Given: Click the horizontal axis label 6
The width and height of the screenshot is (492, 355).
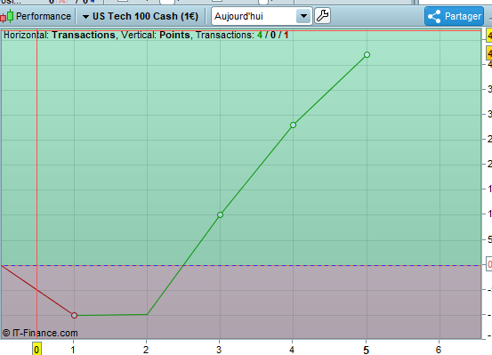Looking at the screenshot, I should 439,350.
